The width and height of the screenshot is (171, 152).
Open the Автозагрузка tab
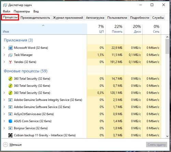(95, 18)
